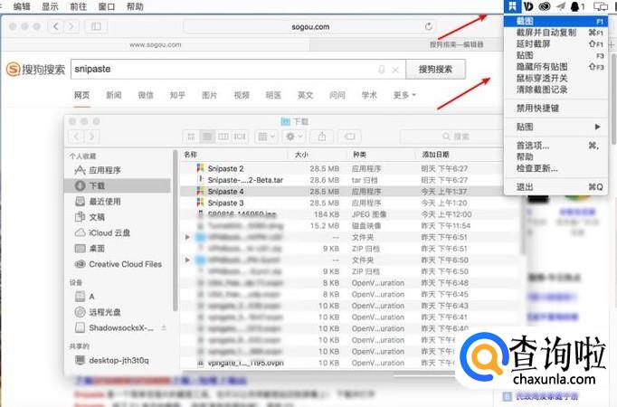Choose 截屏并自动复制 menu item

coord(555,33)
